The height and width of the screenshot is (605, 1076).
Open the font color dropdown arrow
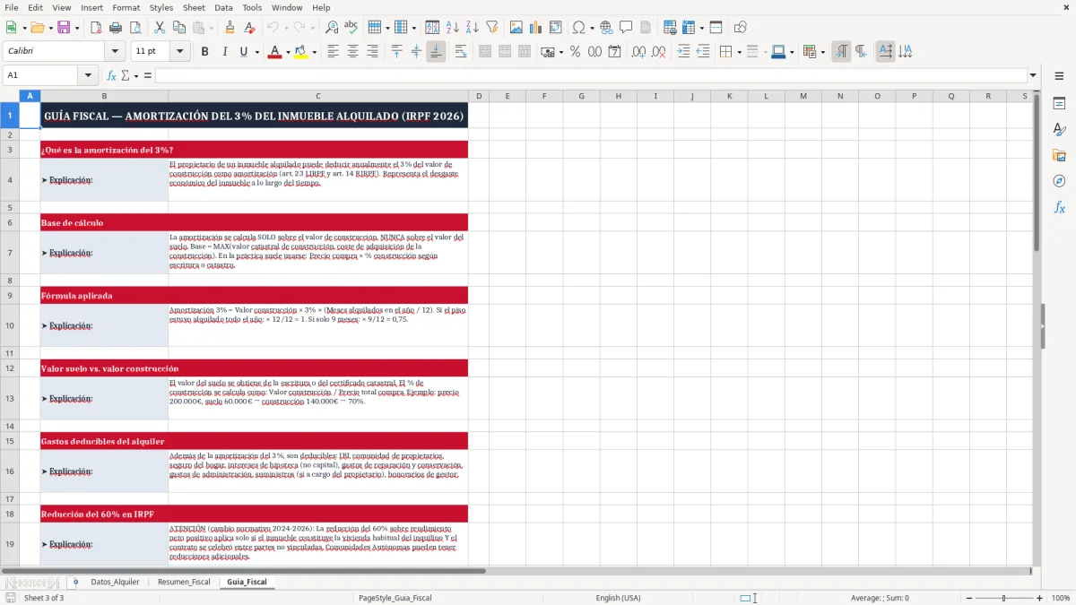tap(287, 52)
